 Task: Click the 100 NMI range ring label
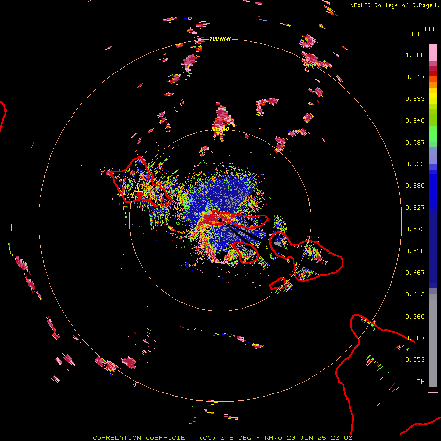click(220, 39)
